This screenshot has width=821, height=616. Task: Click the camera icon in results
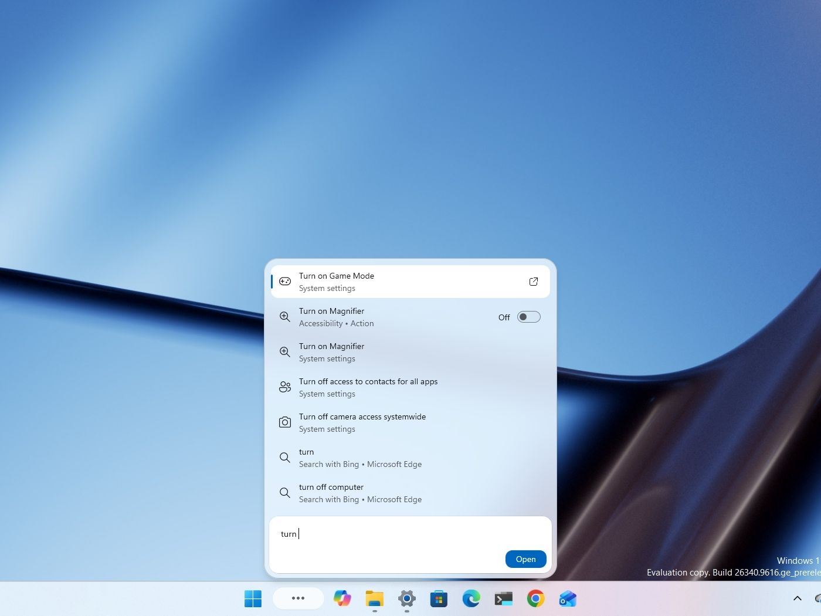pos(285,422)
